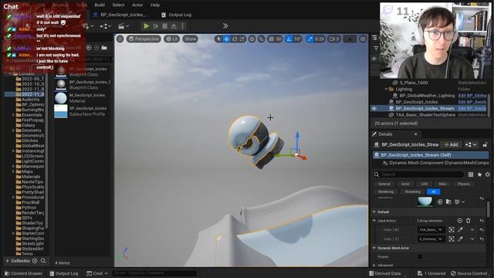Click the Details search field
Screen dimensions: 494x278
click(x=418, y=175)
